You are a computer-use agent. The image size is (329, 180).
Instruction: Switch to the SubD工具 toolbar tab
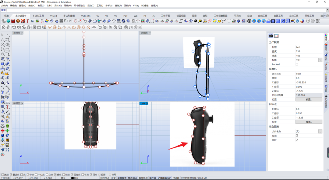pyautogui.click(x=38, y=16)
